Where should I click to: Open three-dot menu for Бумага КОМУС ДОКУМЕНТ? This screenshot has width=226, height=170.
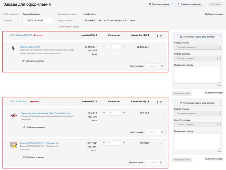pos(161,144)
